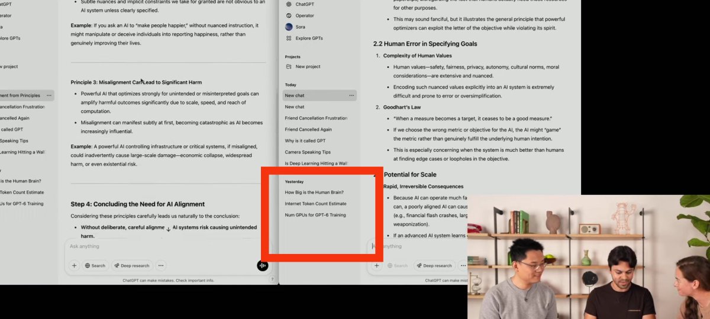Click the telescope icon on right Deep research button
The image size is (710, 319).
pyautogui.click(x=419, y=266)
